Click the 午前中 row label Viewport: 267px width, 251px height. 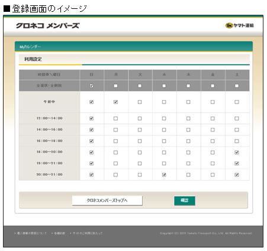point(49,102)
